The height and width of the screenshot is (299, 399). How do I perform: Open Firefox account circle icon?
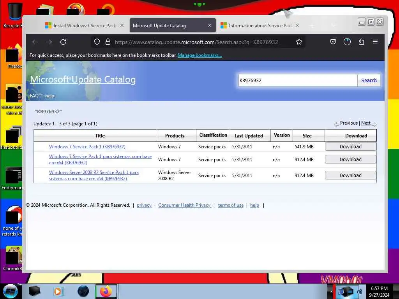[347, 42]
